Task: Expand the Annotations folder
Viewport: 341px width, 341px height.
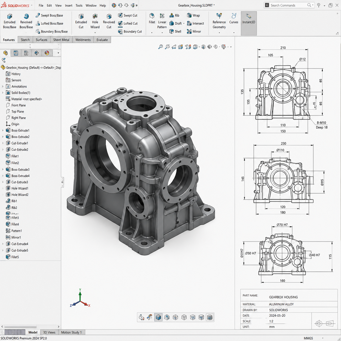Action: click(x=2, y=86)
